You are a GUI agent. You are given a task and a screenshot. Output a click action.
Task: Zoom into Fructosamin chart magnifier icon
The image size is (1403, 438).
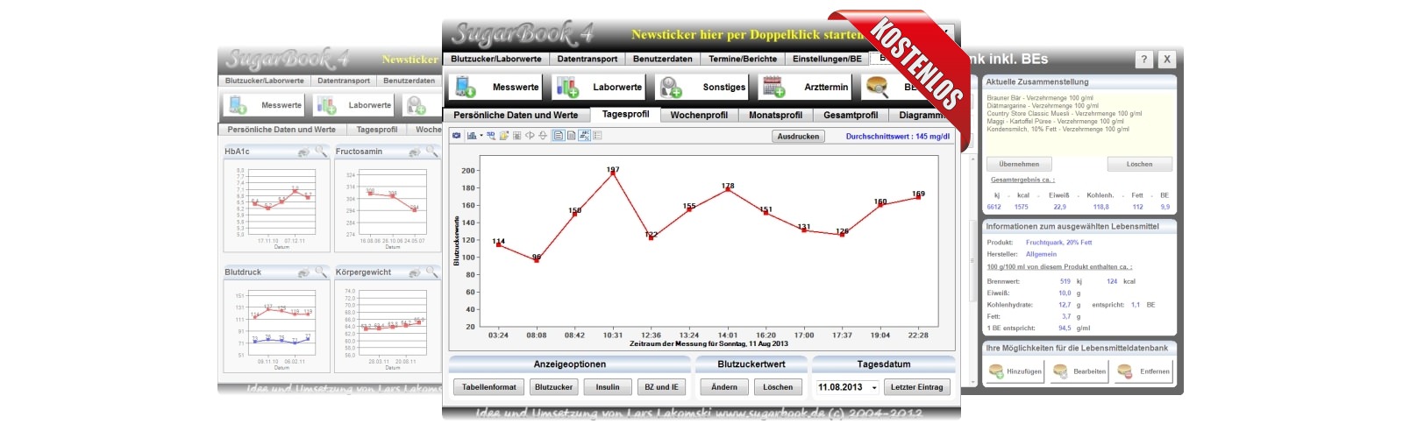[x=432, y=152]
